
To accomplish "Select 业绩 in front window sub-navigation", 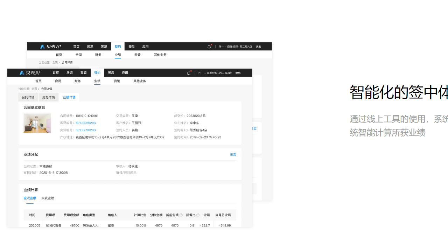I will (97, 81).
